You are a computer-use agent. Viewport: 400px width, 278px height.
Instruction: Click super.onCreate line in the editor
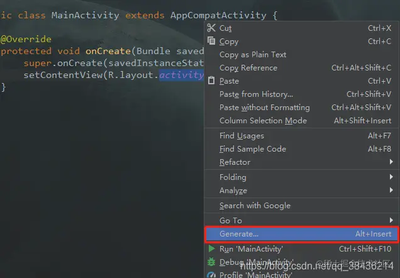coord(113,64)
